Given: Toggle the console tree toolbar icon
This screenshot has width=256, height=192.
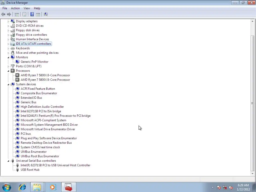Looking at the screenshot, I should pos(17,14).
